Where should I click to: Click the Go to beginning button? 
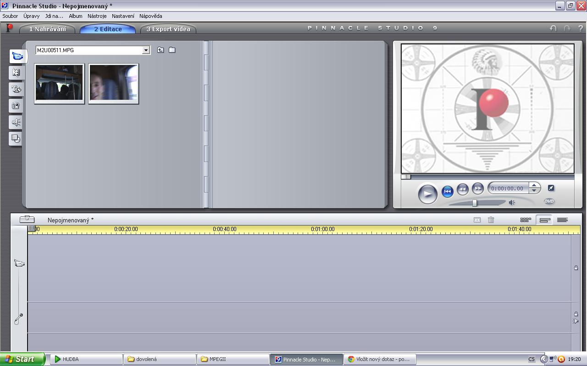(x=448, y=192)
